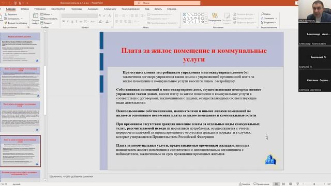Select the text box shape icon
The height and width of the screenshot is (186, 331).
(185, 14)
